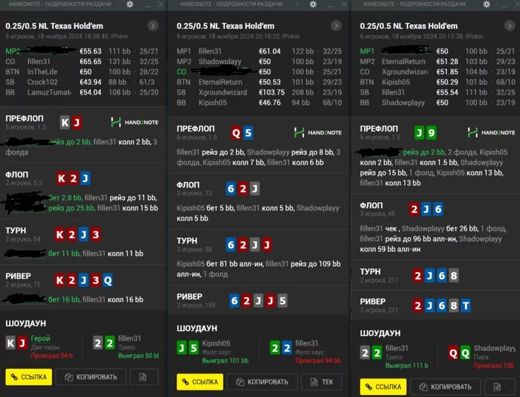Screen dimensions: 520x397
Task: Select Xgroundwizard CO row in right window
Action: coord(438,71)
